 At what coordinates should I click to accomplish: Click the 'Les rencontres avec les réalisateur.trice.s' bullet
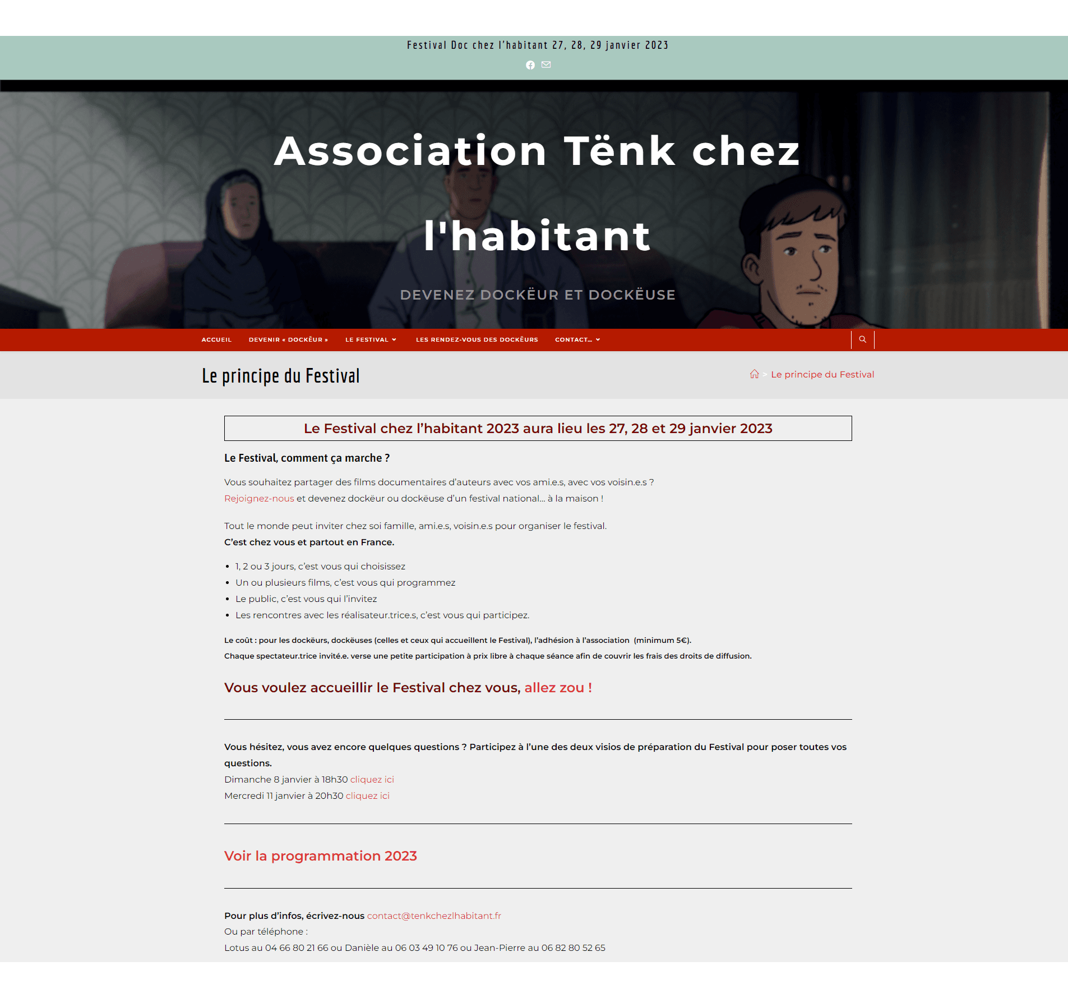point(382,615)
